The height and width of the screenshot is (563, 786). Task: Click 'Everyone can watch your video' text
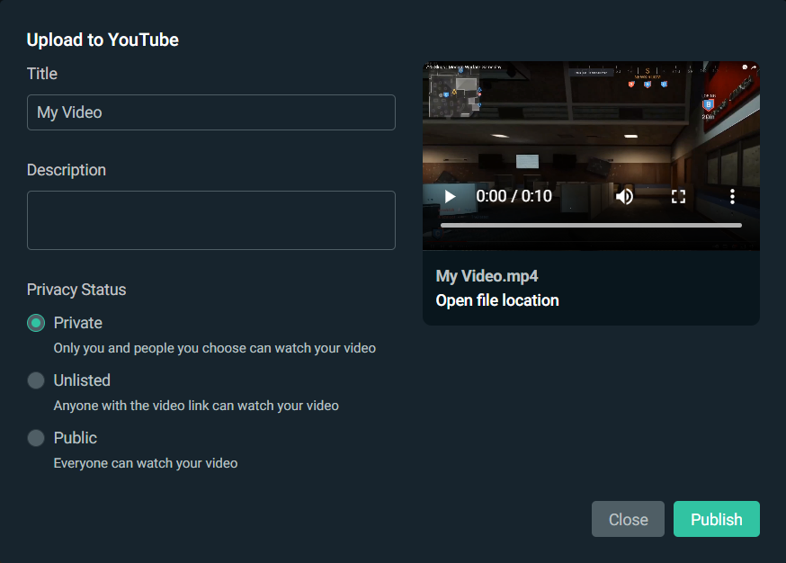tap(146, 463)
